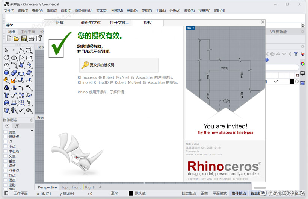The width and height of the screenshot is (308, 199).
Task: Enable the 中点 object snap checkbox
Action: coord(6,146)
